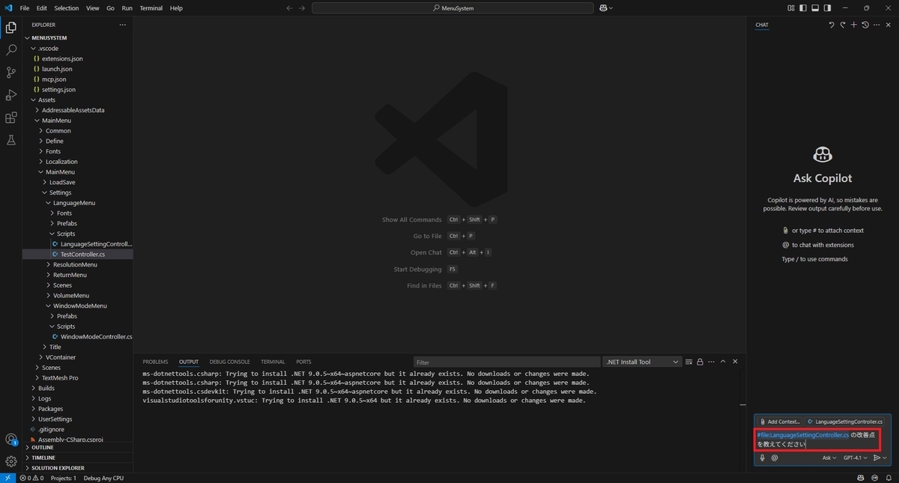Open the Source Control view
This screenshot has height=483, width=899.
10,73
